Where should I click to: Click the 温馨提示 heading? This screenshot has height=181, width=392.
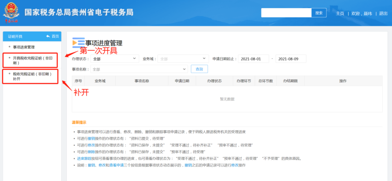[79, 122]
